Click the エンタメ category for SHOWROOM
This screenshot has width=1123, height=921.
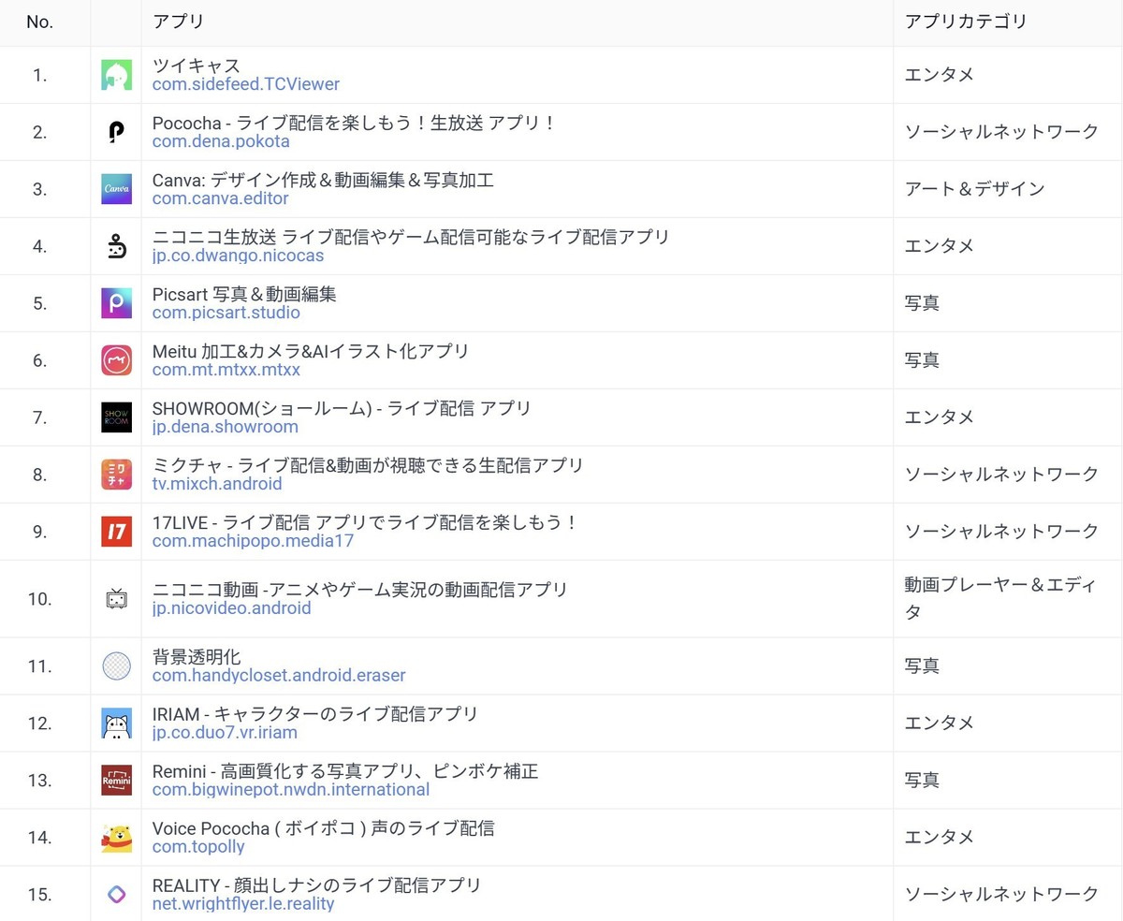939,417
